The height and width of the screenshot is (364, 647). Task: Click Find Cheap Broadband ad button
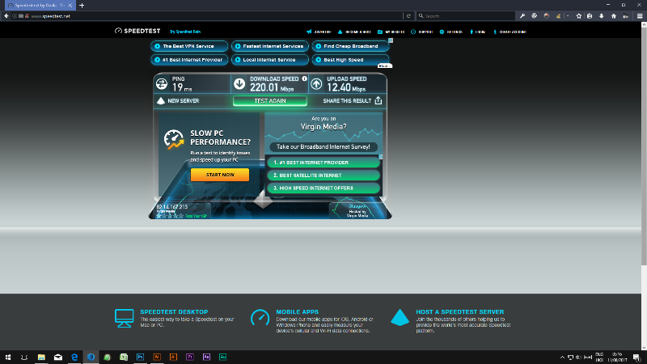pyautogui.click(x=350, y=46)
